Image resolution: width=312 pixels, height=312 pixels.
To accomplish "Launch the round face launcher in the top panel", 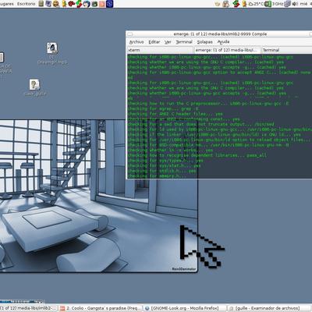I will coord(55,4).
